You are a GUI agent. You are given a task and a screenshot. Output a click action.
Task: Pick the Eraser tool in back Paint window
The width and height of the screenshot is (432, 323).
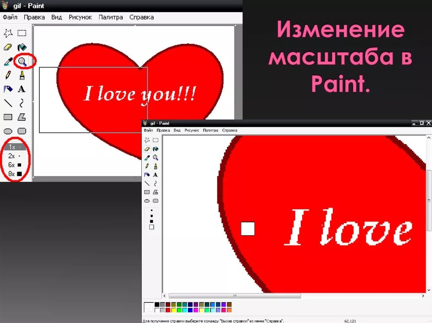pyautogui.click(x=8, y=47)
